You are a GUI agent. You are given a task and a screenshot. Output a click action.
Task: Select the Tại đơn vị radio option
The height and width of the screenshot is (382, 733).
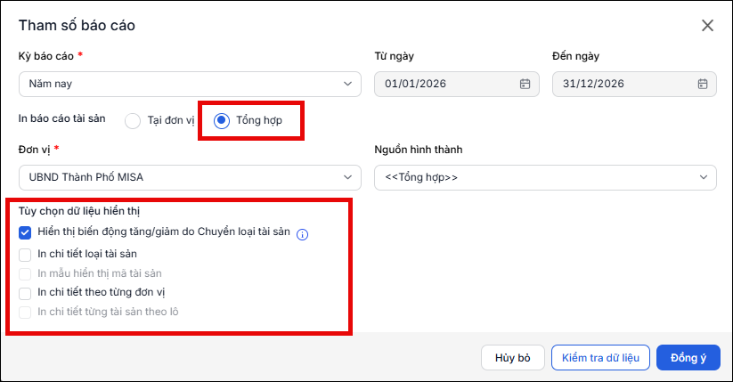[133, 120]
